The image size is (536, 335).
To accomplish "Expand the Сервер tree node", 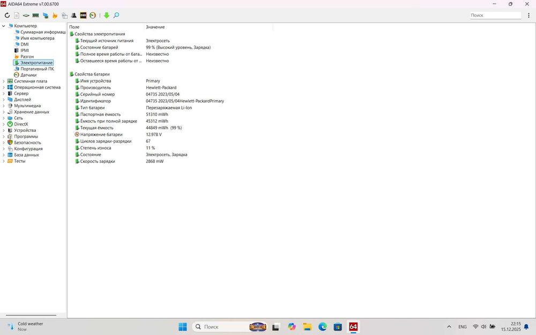I will pyautogui.click(x=3, y=94).
